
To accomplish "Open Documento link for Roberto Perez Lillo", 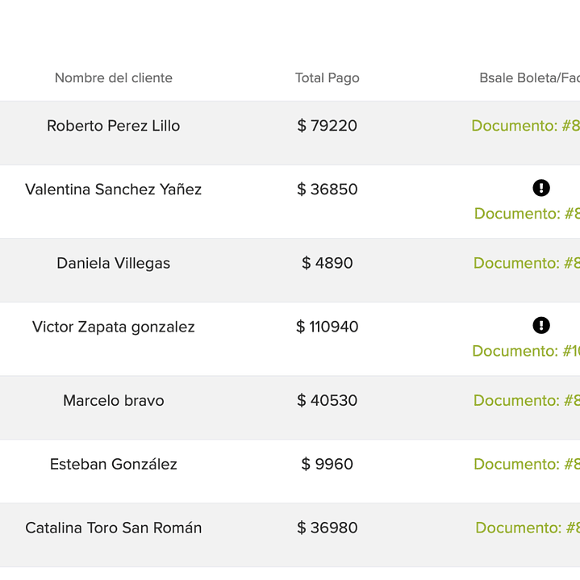I will pyautogui.click(x=525, y=126).
